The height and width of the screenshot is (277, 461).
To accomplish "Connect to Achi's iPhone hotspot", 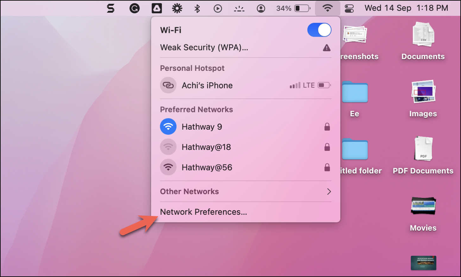I will [x=246, y=85].
